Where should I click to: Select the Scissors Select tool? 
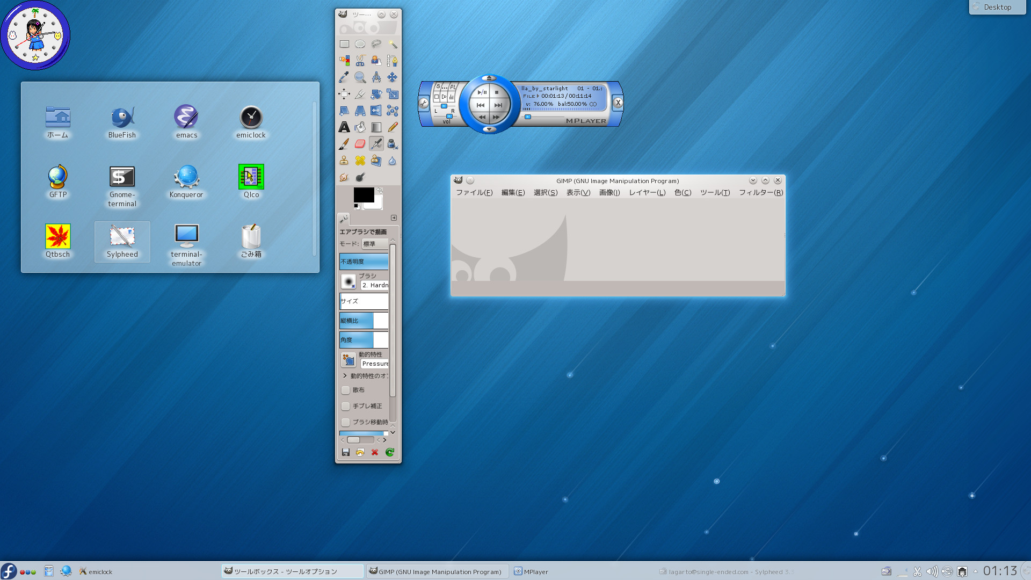point(360,61)
